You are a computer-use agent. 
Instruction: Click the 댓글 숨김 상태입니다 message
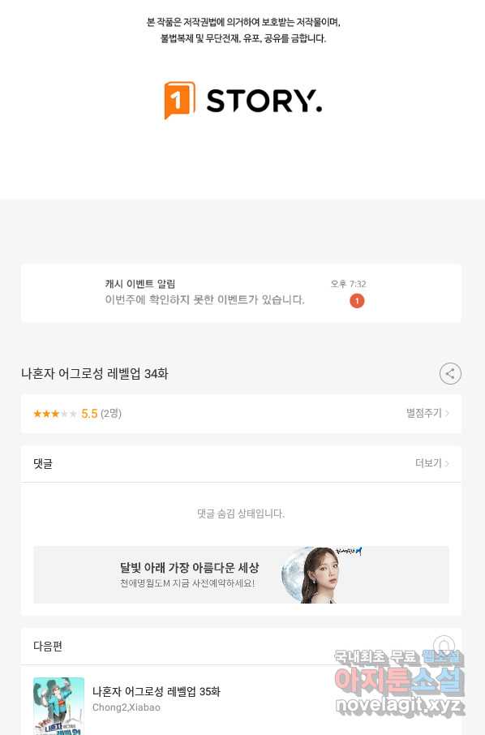[x=241, y=514]
